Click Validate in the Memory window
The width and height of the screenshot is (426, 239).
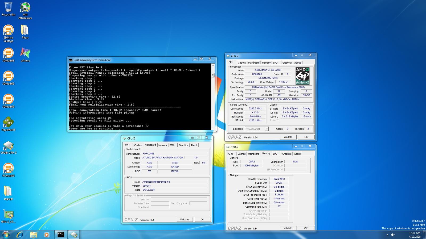[x=288, y=228]
